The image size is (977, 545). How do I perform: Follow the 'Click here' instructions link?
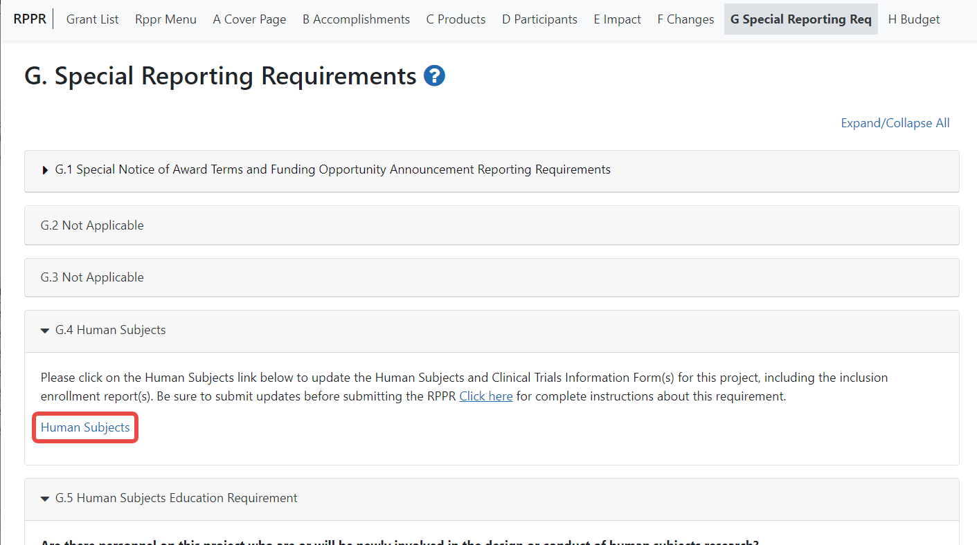pyautogui.click(x=485, y=396)
